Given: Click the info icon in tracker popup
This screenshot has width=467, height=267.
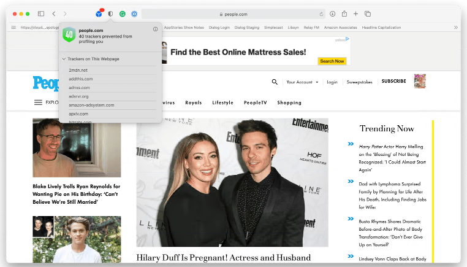Looking at the screenshot, I should (155, 29).
